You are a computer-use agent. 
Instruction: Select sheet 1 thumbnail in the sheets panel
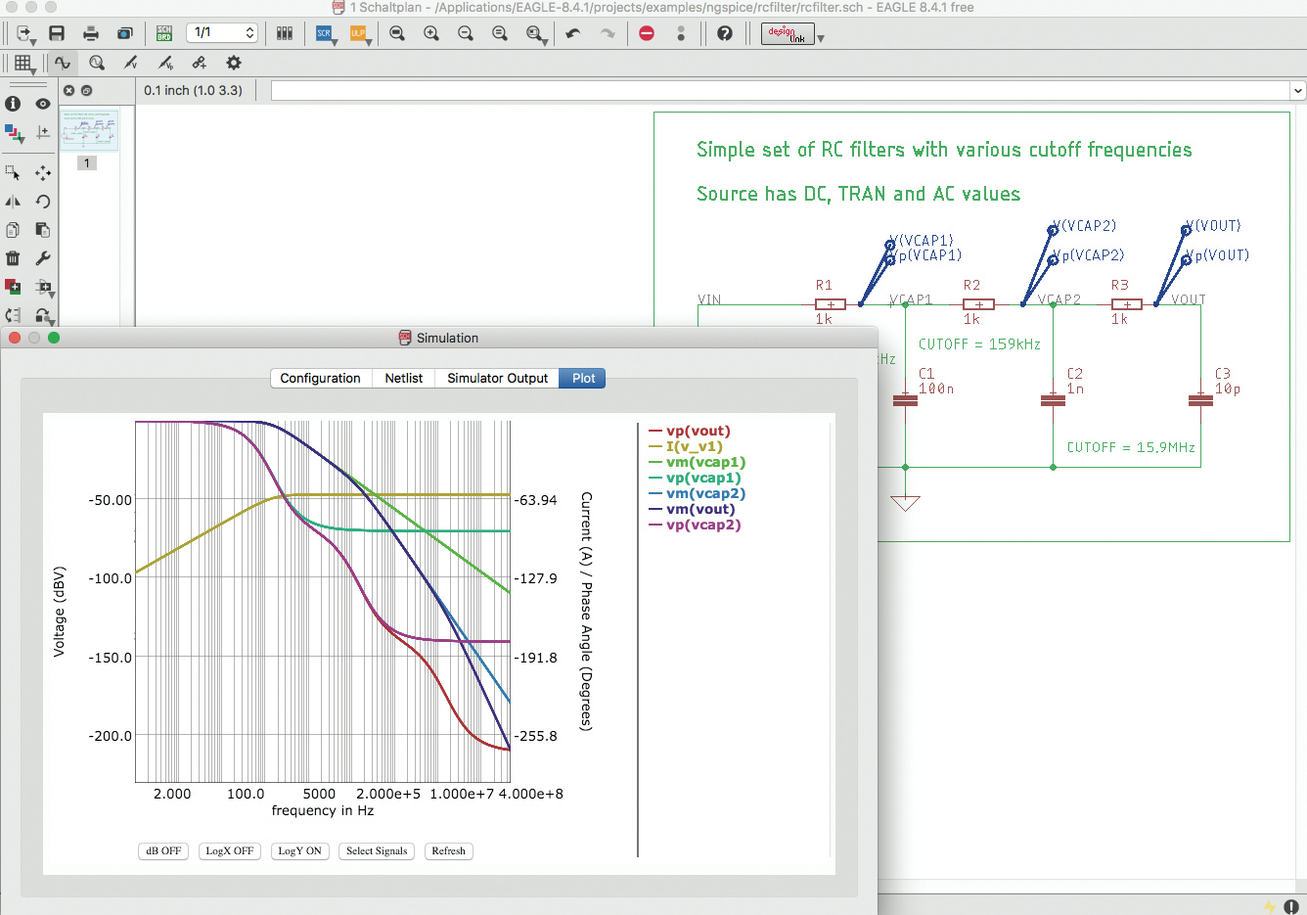coord(88,130)
